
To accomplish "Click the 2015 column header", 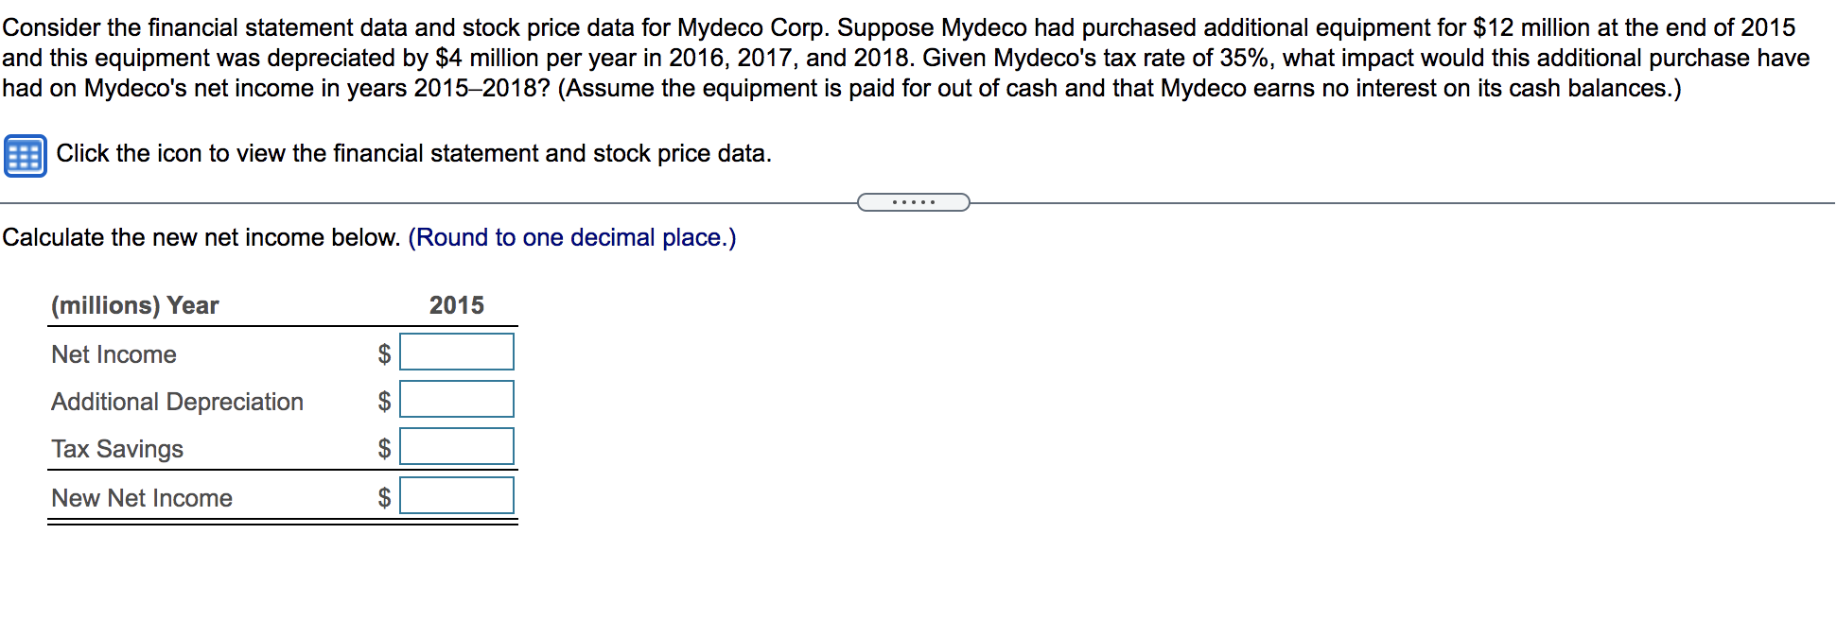I will (x=456, y=305).
